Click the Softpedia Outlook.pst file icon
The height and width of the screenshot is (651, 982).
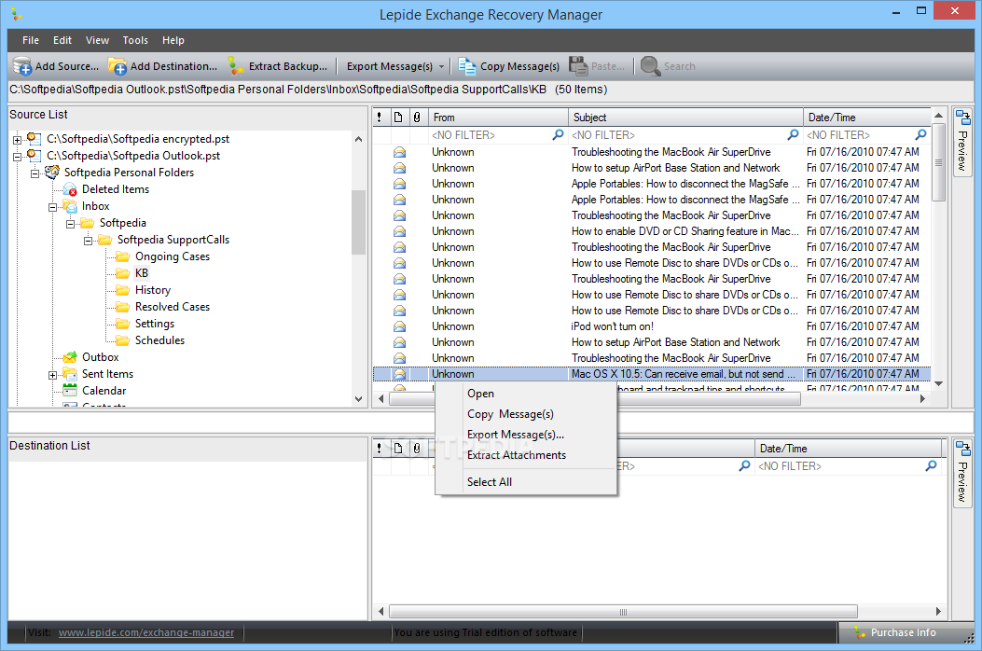pos(34,156)
